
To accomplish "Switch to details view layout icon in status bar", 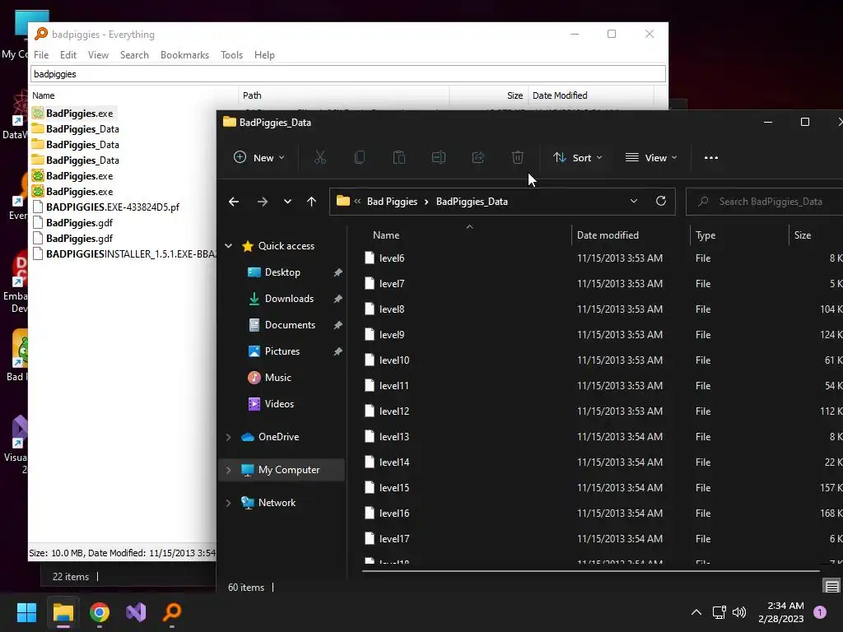I will coord(831,586).
